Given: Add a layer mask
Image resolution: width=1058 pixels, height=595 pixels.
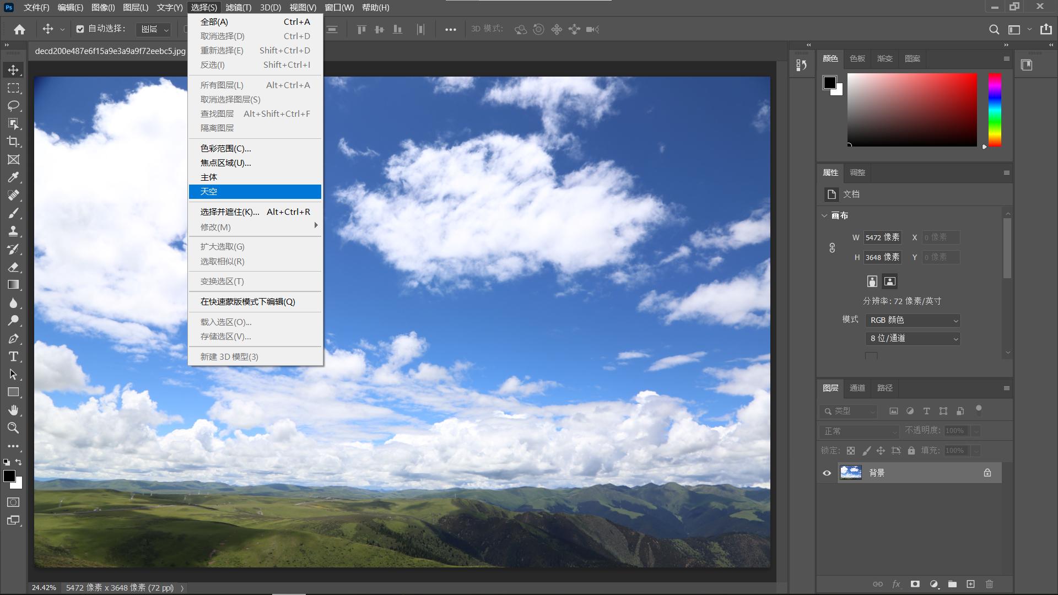Looking at the screenshot, I should point(915,584).
